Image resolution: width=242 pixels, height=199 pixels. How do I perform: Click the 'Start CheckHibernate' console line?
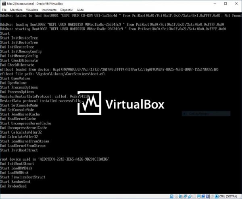[19, 61]
